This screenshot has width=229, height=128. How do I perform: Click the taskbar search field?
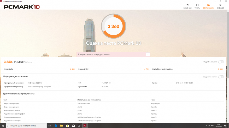click(26, 126)
